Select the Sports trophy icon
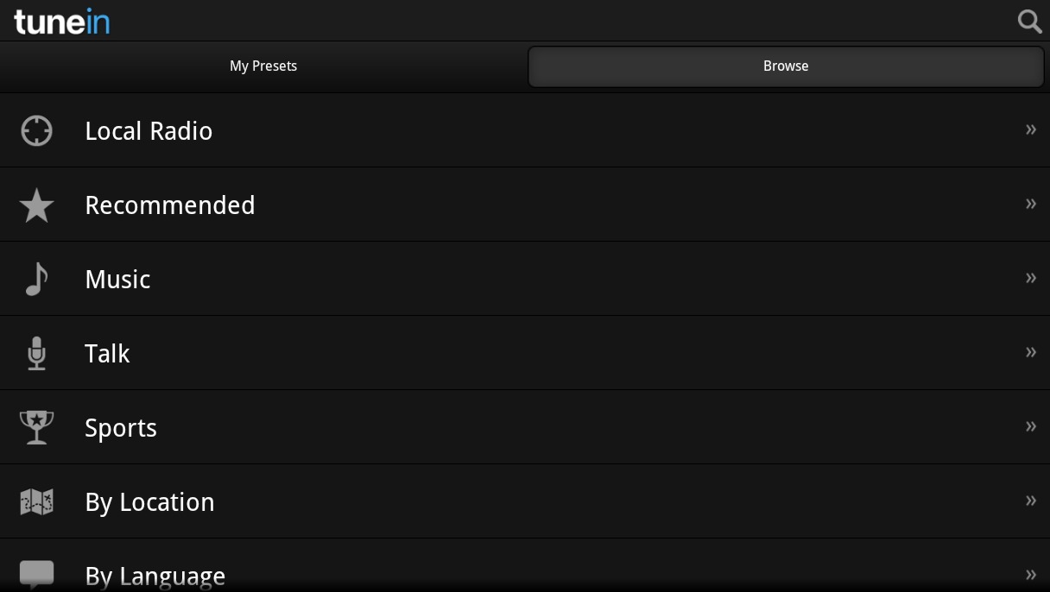The height and width of the screenshot is (592, 1050). (x=36, y=427)
